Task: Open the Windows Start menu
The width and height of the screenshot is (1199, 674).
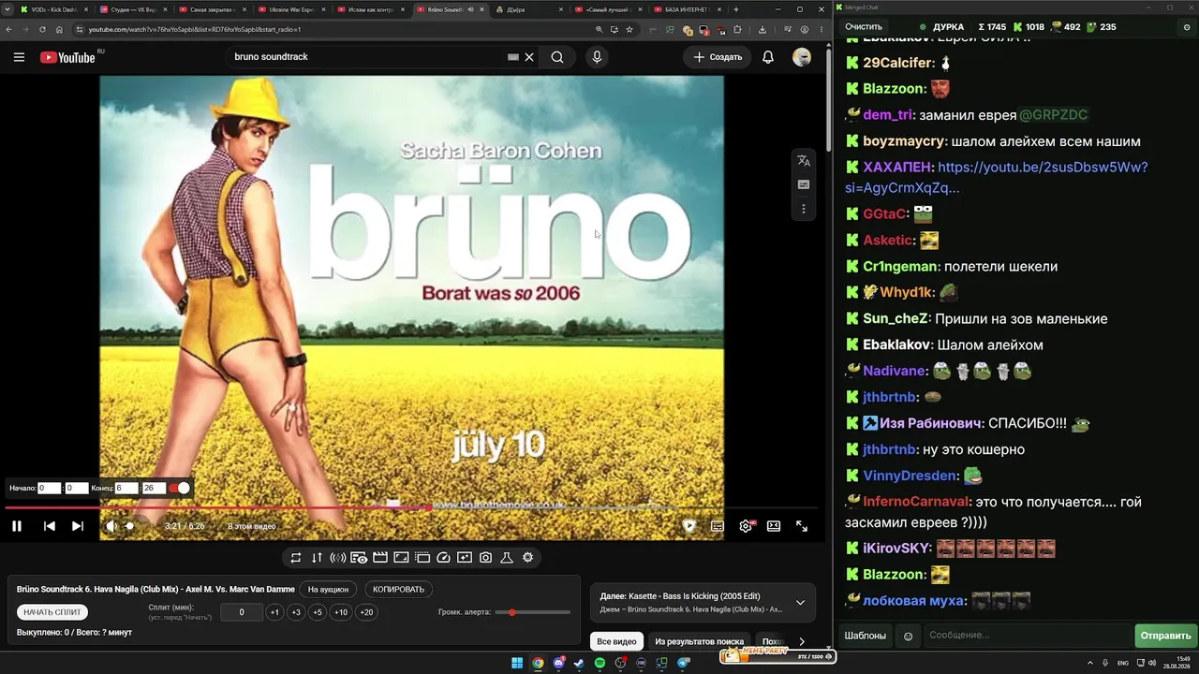Action: tap(517, 664)
